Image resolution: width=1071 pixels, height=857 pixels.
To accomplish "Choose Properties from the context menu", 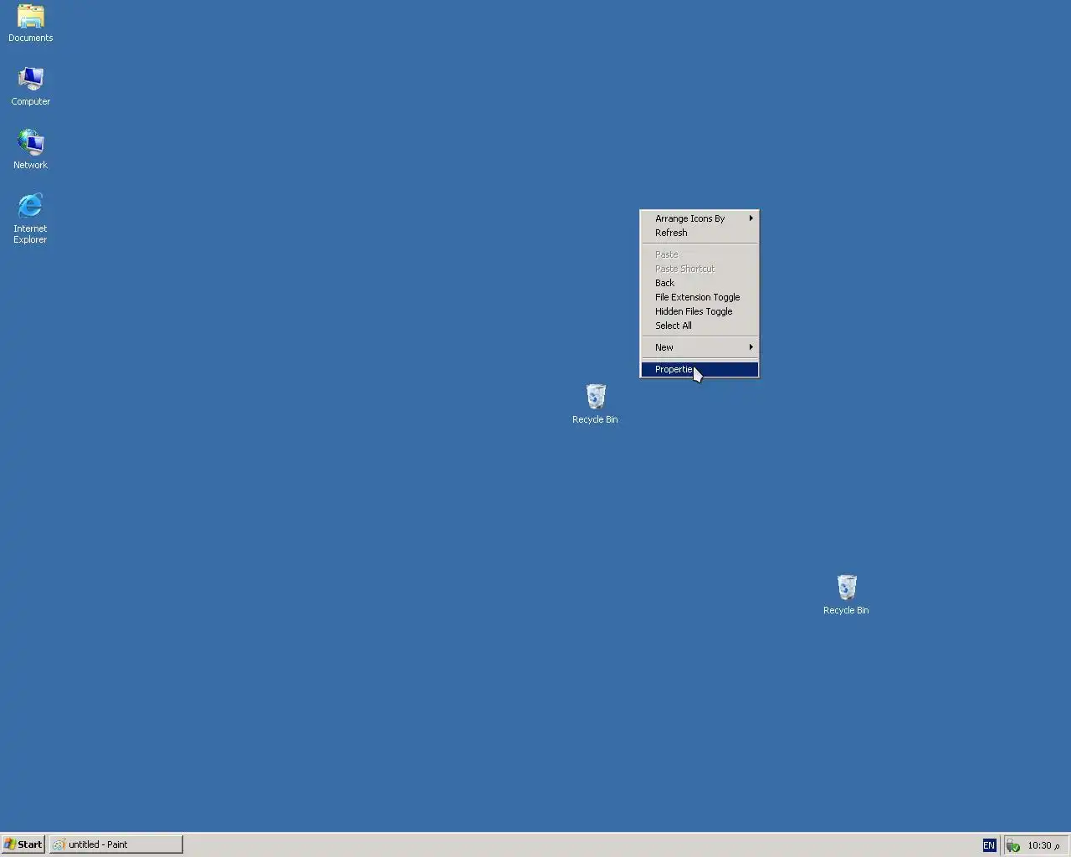I will pyautogui.click(x=699, y=369).
